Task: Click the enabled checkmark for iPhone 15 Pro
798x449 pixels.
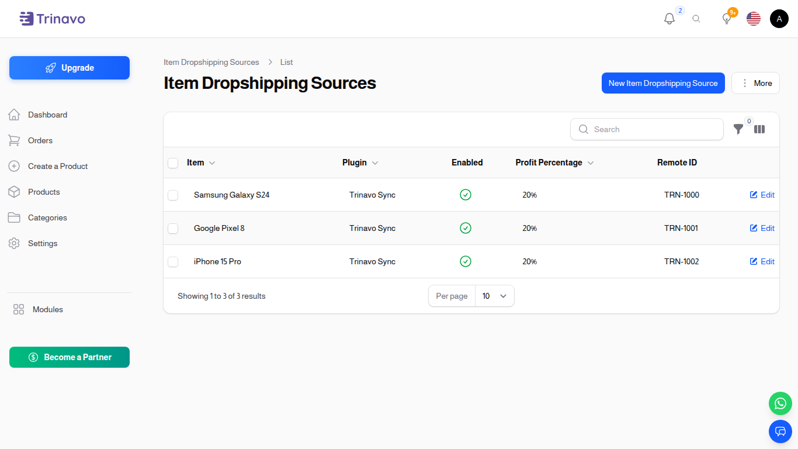Action: coord(466,261)
